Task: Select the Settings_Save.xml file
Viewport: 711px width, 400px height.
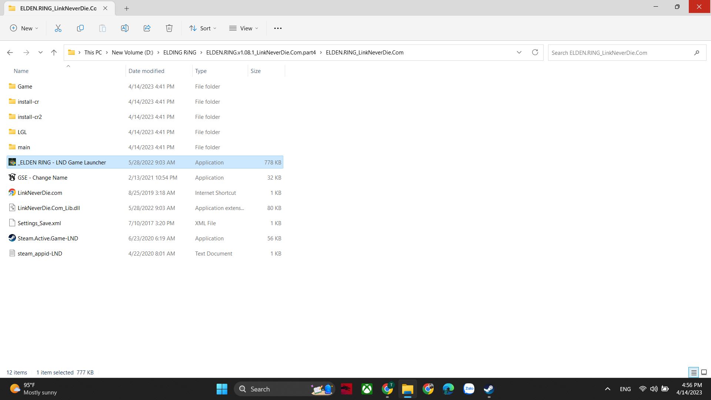Action: 145,223
